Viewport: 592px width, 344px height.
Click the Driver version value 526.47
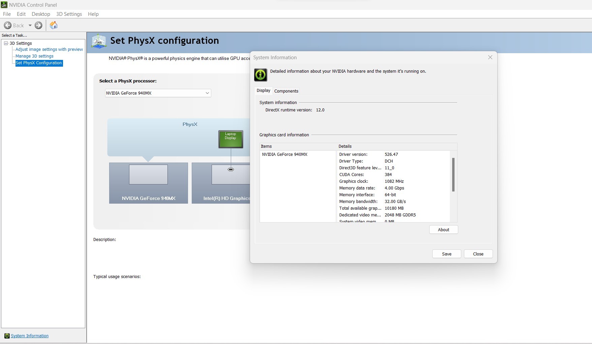391,154
